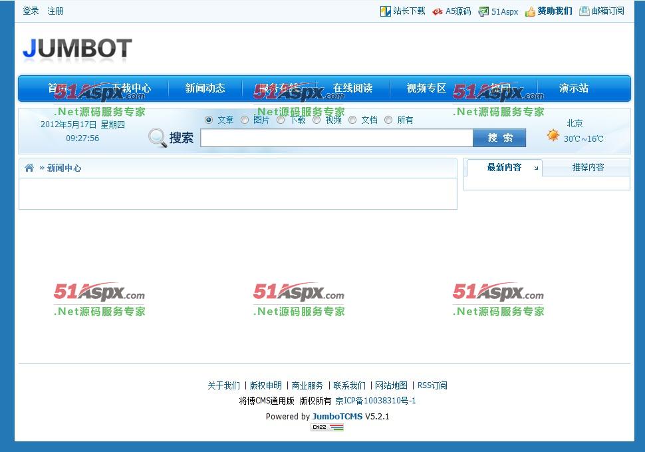Click the JUMBOT site logo
The height and width of the screenshot is (452, 645).
coord(77,49)
